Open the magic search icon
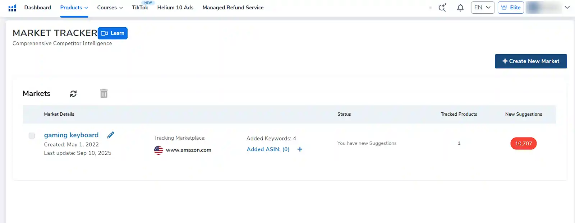Screen dimensions: 575x223 click(442, 8)
